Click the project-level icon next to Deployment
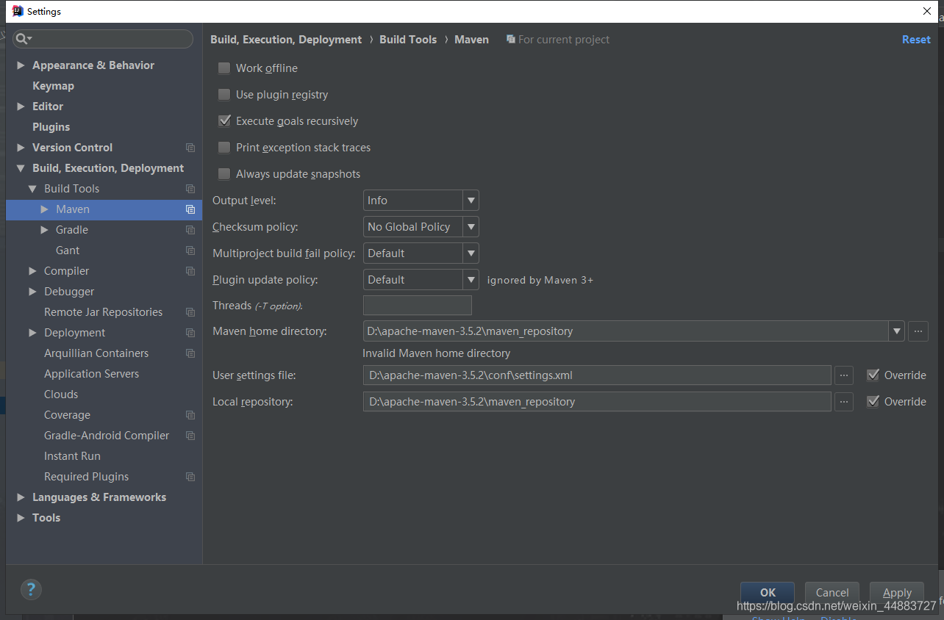This screenshot has width=944, height=620. [x=190, y=333]
